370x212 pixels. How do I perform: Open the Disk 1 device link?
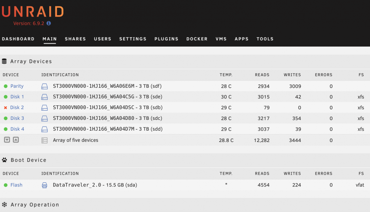click(17, 97)
